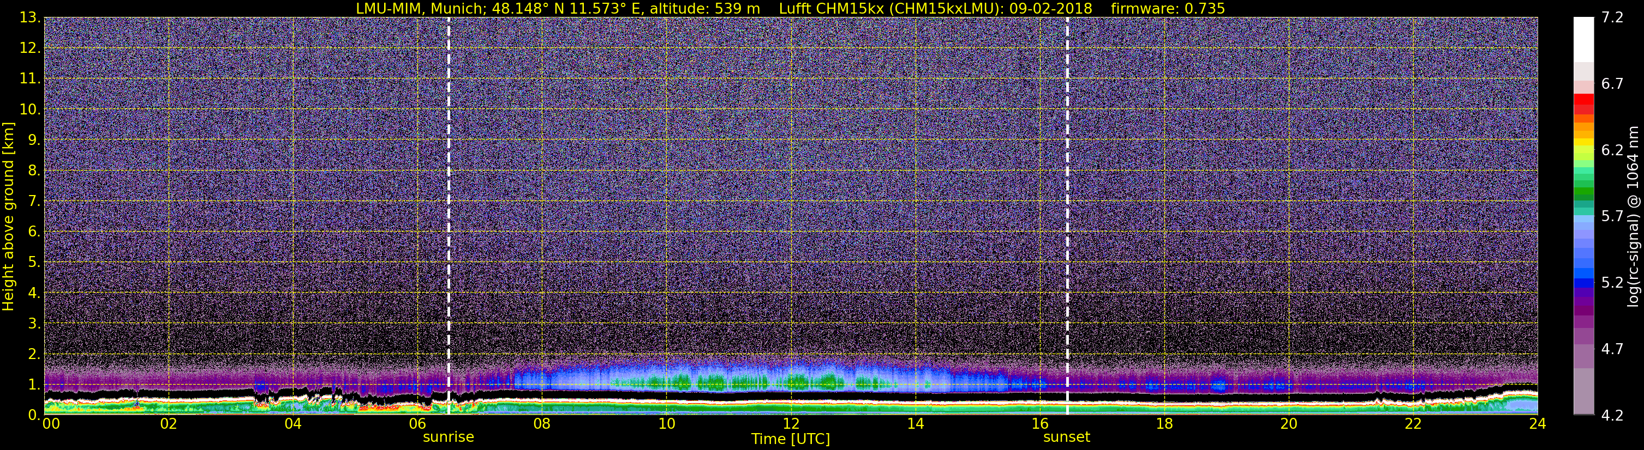1644x450 pixels.
Task: Click the white dashed sunrise marker line
Action: [x=449, y=216]
